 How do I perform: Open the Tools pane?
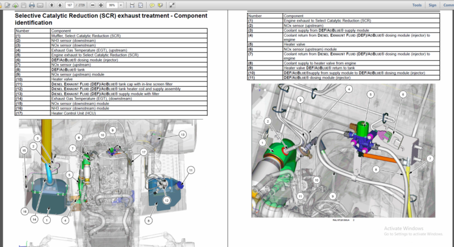click(417, 5)
